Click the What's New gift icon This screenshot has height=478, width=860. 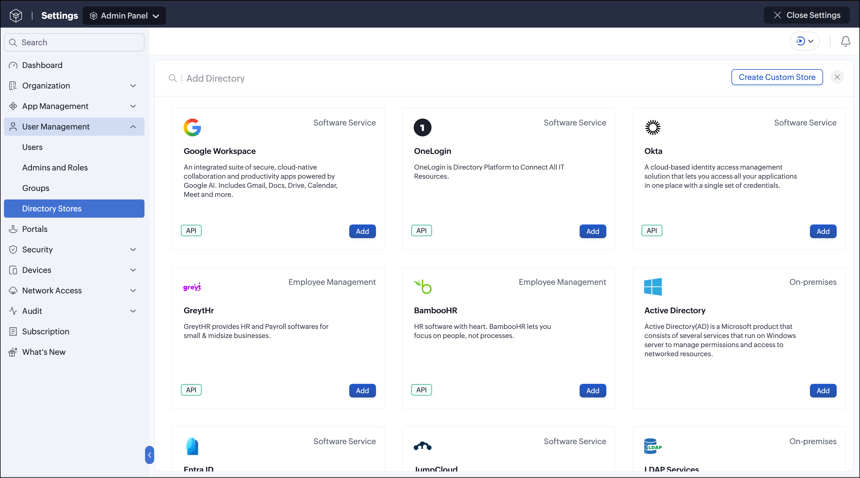[13, 352]
